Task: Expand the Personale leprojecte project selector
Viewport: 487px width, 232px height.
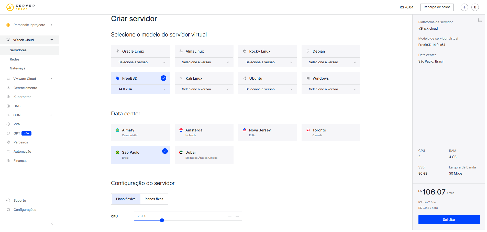Action: coord(29,25)
